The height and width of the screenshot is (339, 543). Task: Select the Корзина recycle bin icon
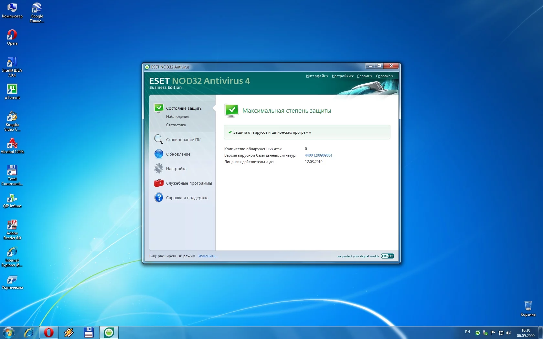pos(528,309)
